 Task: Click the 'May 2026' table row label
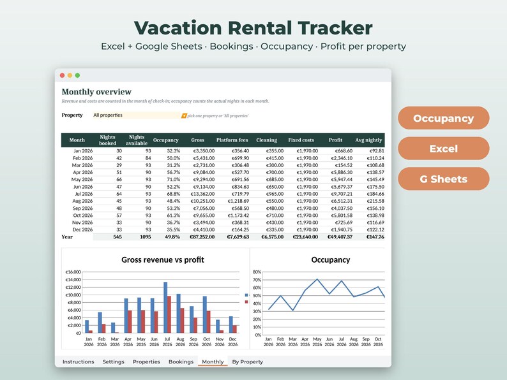[82, 180]
